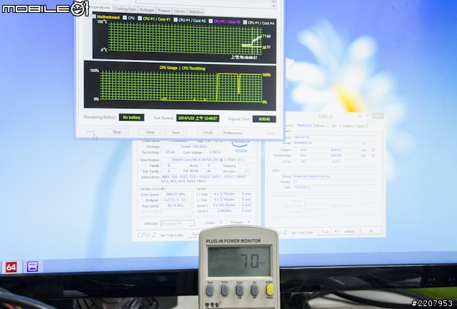Click the L1 Data value 4 x 32 KBytes
Screen dimensions: 457x309
pyautogui.click(x=224, y=194)
